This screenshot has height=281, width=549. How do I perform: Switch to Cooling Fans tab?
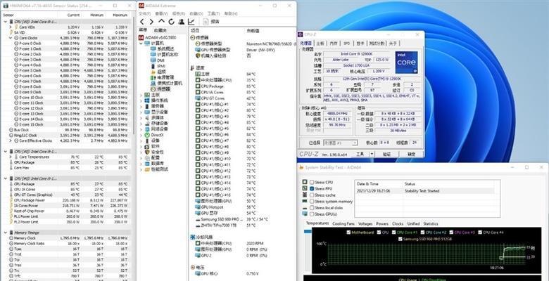pyautogui.click(x=343, y=223)
